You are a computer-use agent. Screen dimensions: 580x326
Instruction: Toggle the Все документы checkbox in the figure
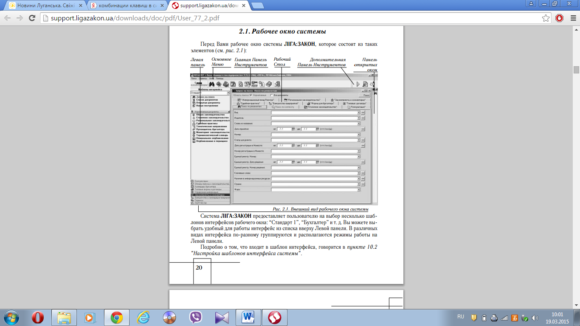point(271,95)
